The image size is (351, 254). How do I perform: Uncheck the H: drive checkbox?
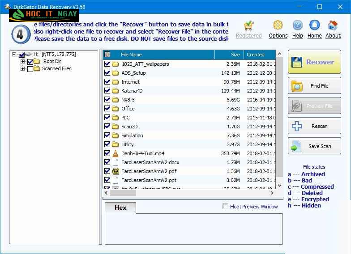tap(21, 55)
